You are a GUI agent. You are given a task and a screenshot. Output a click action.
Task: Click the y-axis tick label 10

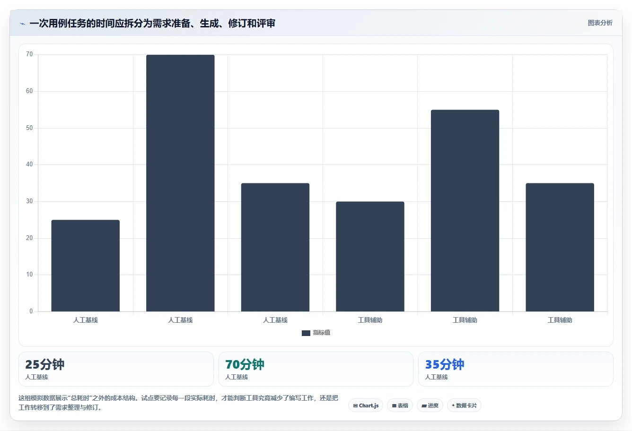[29, 275]
